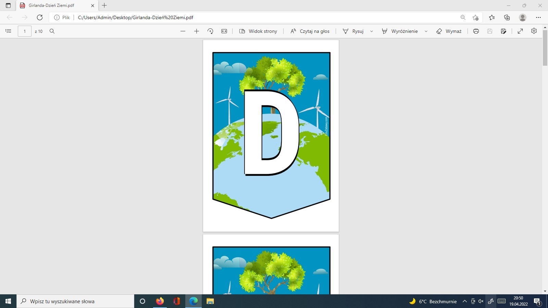The height and width of the screenshot is (308, 548).
Task: Open the table of contents sidebar
Action: tap(8, 31)
